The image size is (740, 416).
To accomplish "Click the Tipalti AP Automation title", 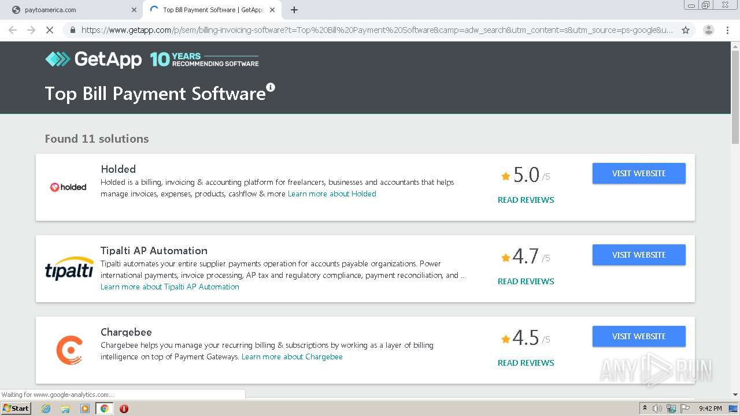I will [x=154, y=251].
